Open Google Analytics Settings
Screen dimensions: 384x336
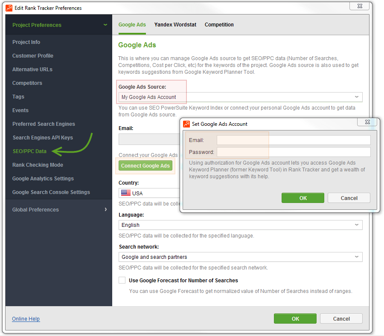(43, 179)
